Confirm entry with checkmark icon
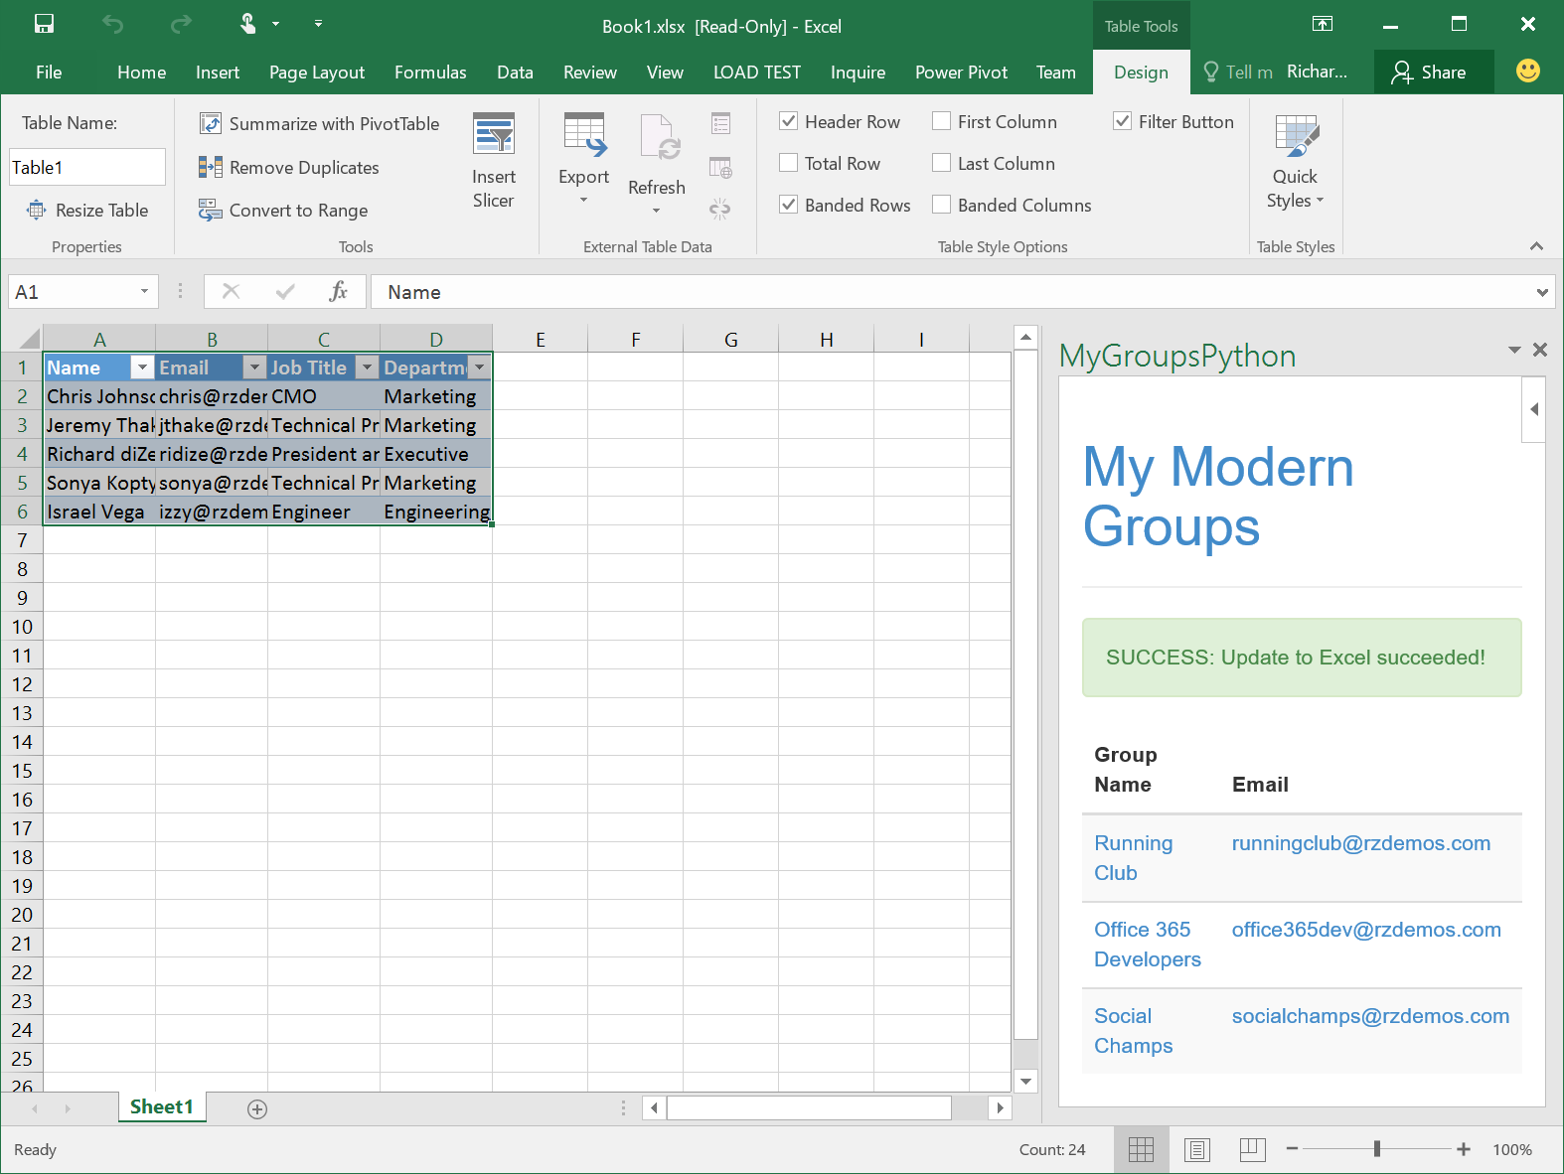The width and height of the screenshot is (1564, 1174). [285, 291]
